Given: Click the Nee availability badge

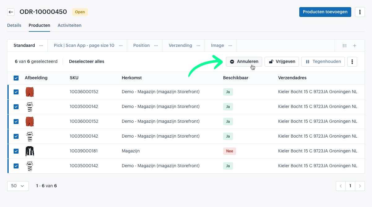Looking at the screenshot, I should coord(229,151).
